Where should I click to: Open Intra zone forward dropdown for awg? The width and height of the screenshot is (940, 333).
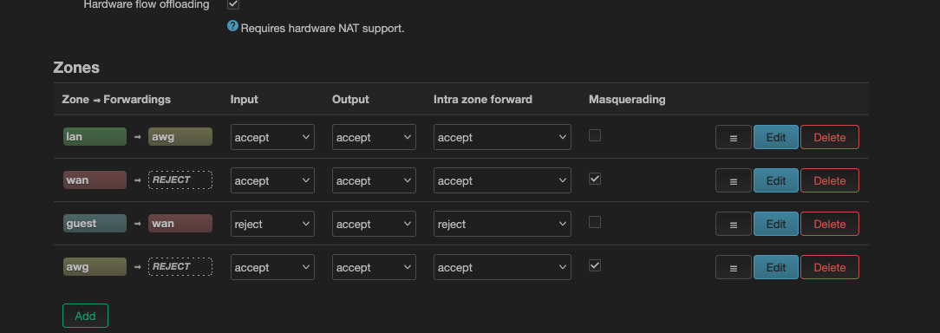[x=502, y=268]
